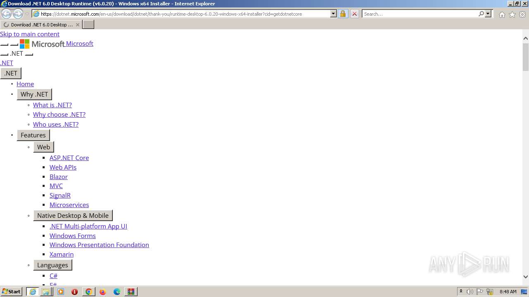Open the ASP.NET Core link
The width and height of the screenshot is (529, 297).
point(69,158)
